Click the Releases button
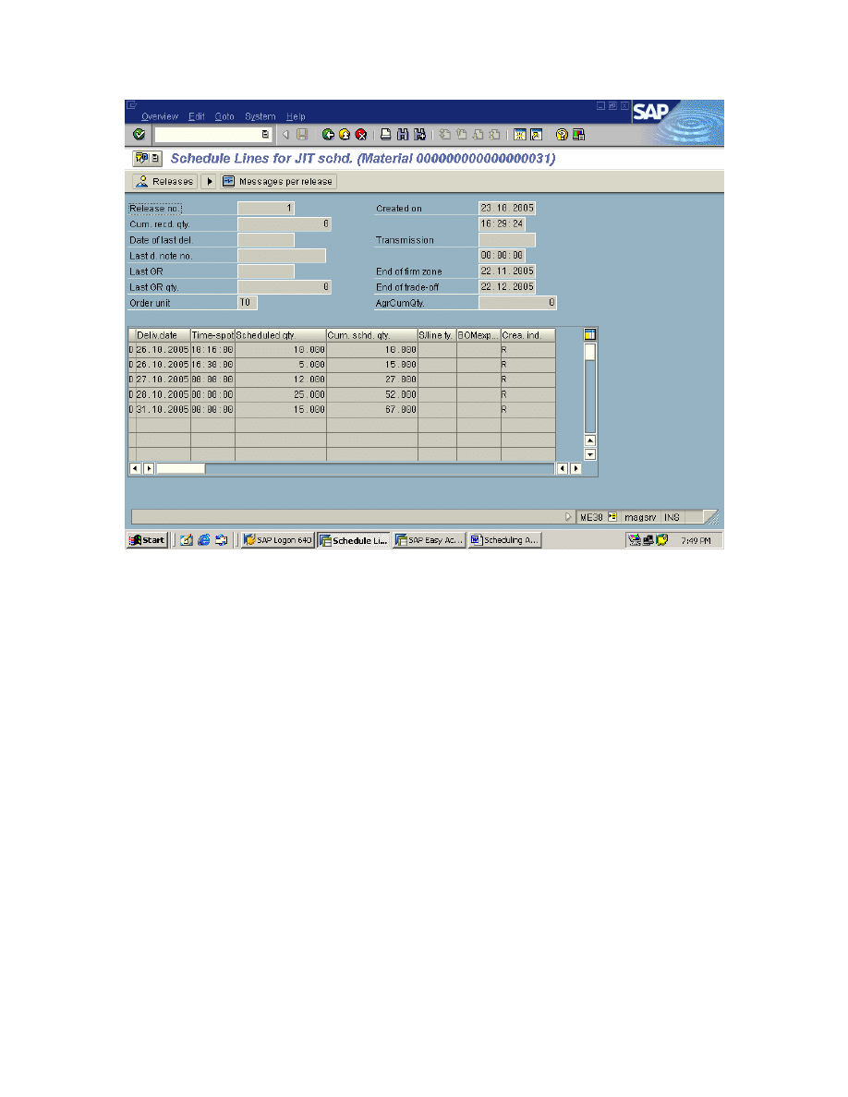Viewport: 848px width, 1097px height. (x=165, y=182)
